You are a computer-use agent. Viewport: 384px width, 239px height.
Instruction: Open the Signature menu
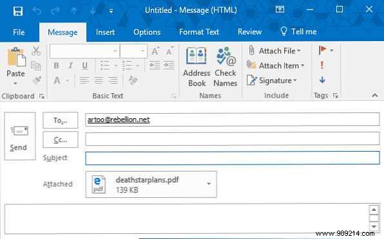272,80
